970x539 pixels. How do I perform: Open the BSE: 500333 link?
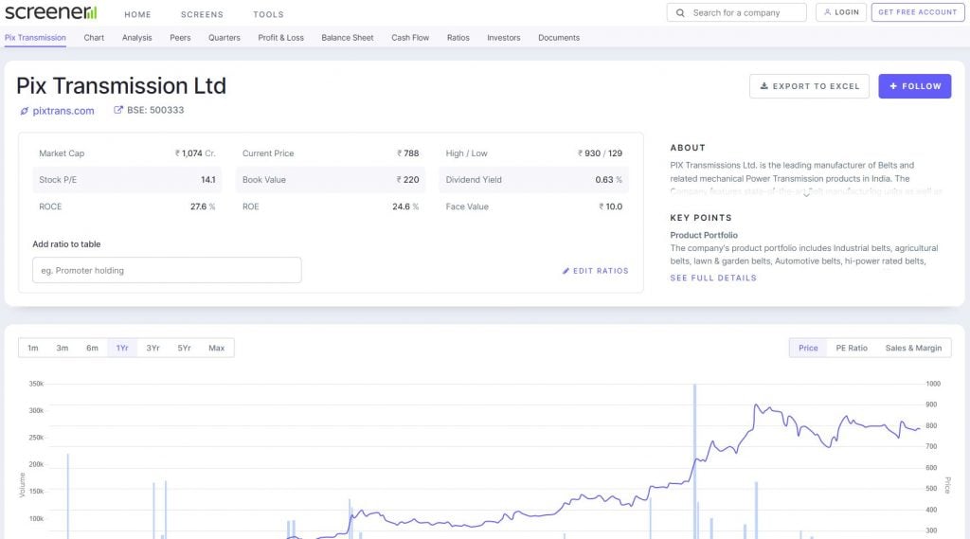pos(155,110)
